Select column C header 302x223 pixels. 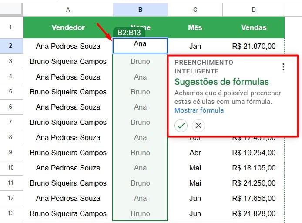click(x=195, y=10)
